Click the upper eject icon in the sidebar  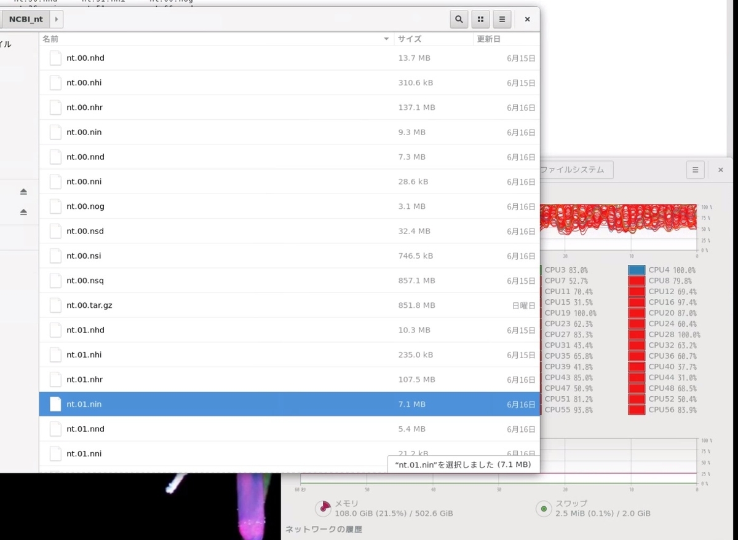pos(23,192)
